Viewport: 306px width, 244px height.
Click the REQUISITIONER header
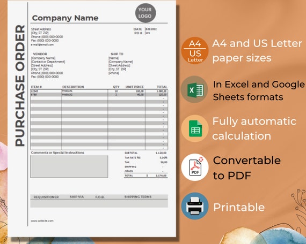[x=46, y=197]
